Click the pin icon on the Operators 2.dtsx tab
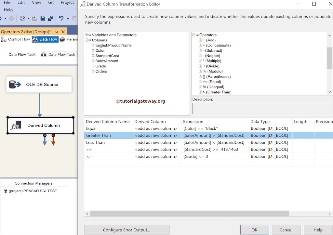This screenshot has width=333, height=235. [56, 32]
